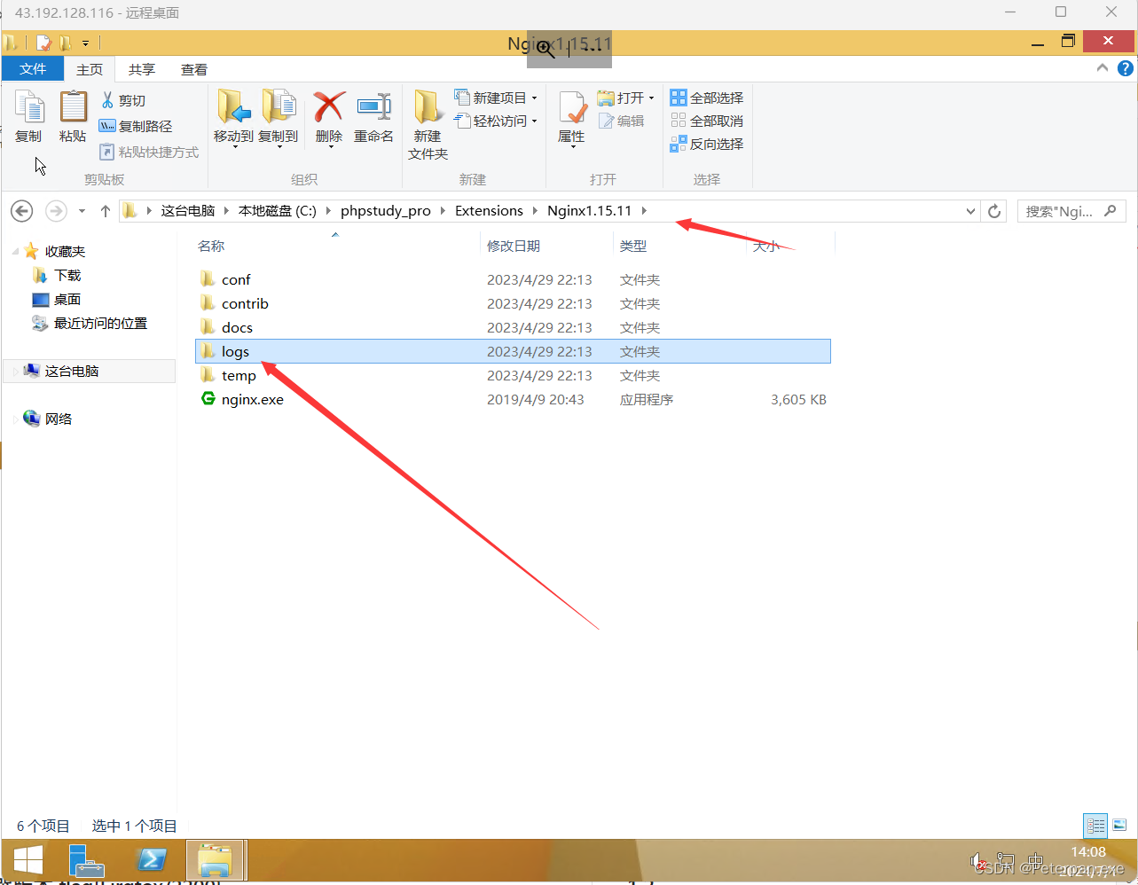Switch to the details view layout
The width and height of the screenshot is (1138, 885).
(1096, 826)
